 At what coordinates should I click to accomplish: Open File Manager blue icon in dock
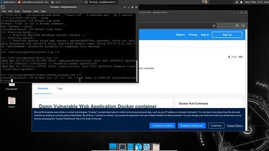130,147
